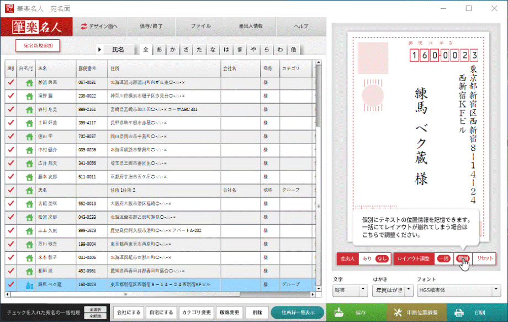This screenshot has height=322, width=508.
Task: Uncheck the red checkmark for row 057-0031
Action: 10,82
